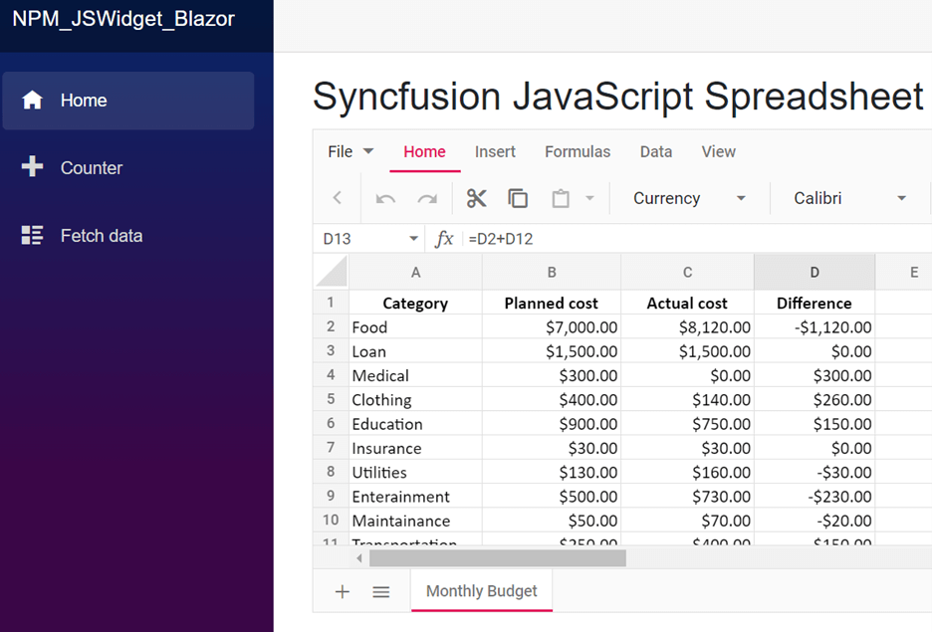This screenshot has width=932, height=632.
Task: Collapse the toolbar with the chevron icon
Action: click(x=337, y=197)
